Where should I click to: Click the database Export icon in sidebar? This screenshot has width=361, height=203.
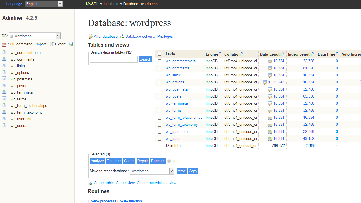[52, 44]
